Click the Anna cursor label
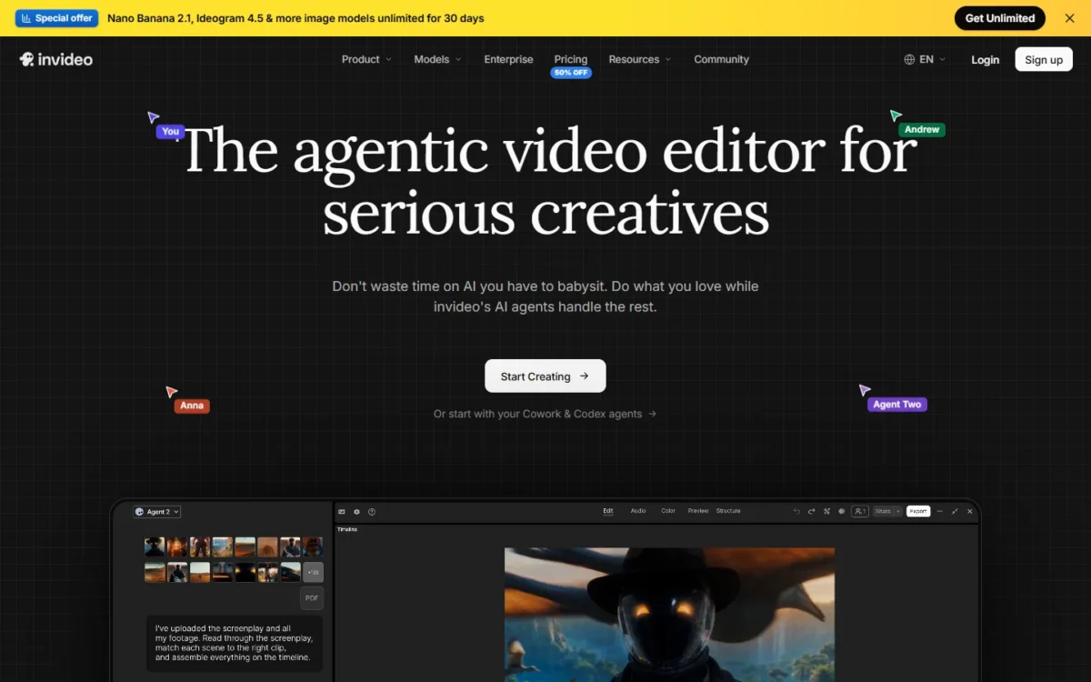Viewport: 1091px width, 682px height. click(x=192, y=406)
